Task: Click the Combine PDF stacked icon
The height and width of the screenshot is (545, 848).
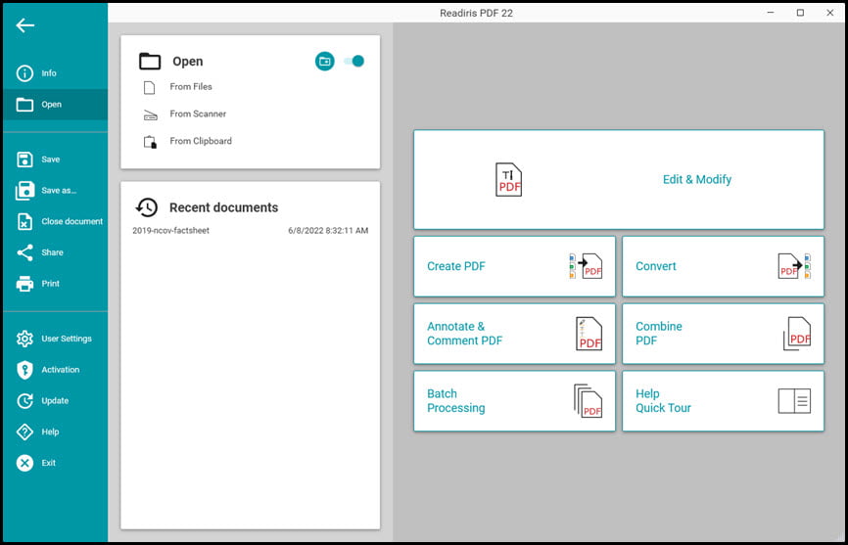Action: pos(797,334)
